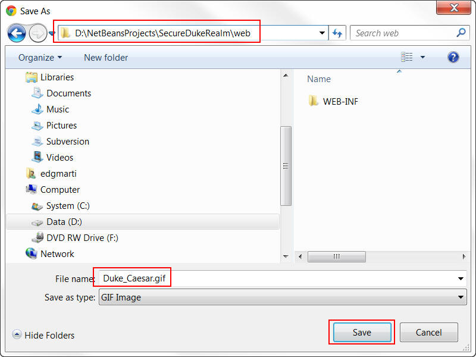The image size is (476, 357).
Task: Expand the address bar history dropdown
Action: pos(321,33)
